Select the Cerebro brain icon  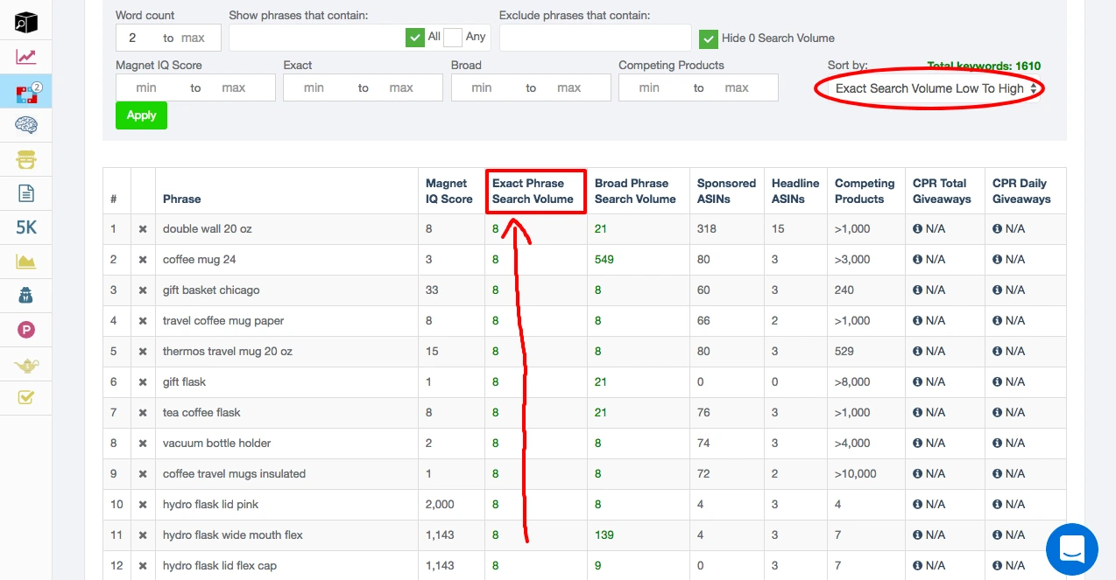coord(25,124)
